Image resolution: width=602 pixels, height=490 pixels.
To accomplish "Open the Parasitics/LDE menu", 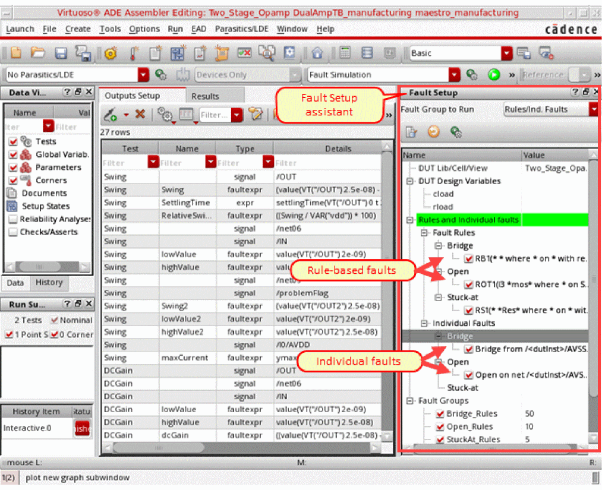I will pos(242,29).
